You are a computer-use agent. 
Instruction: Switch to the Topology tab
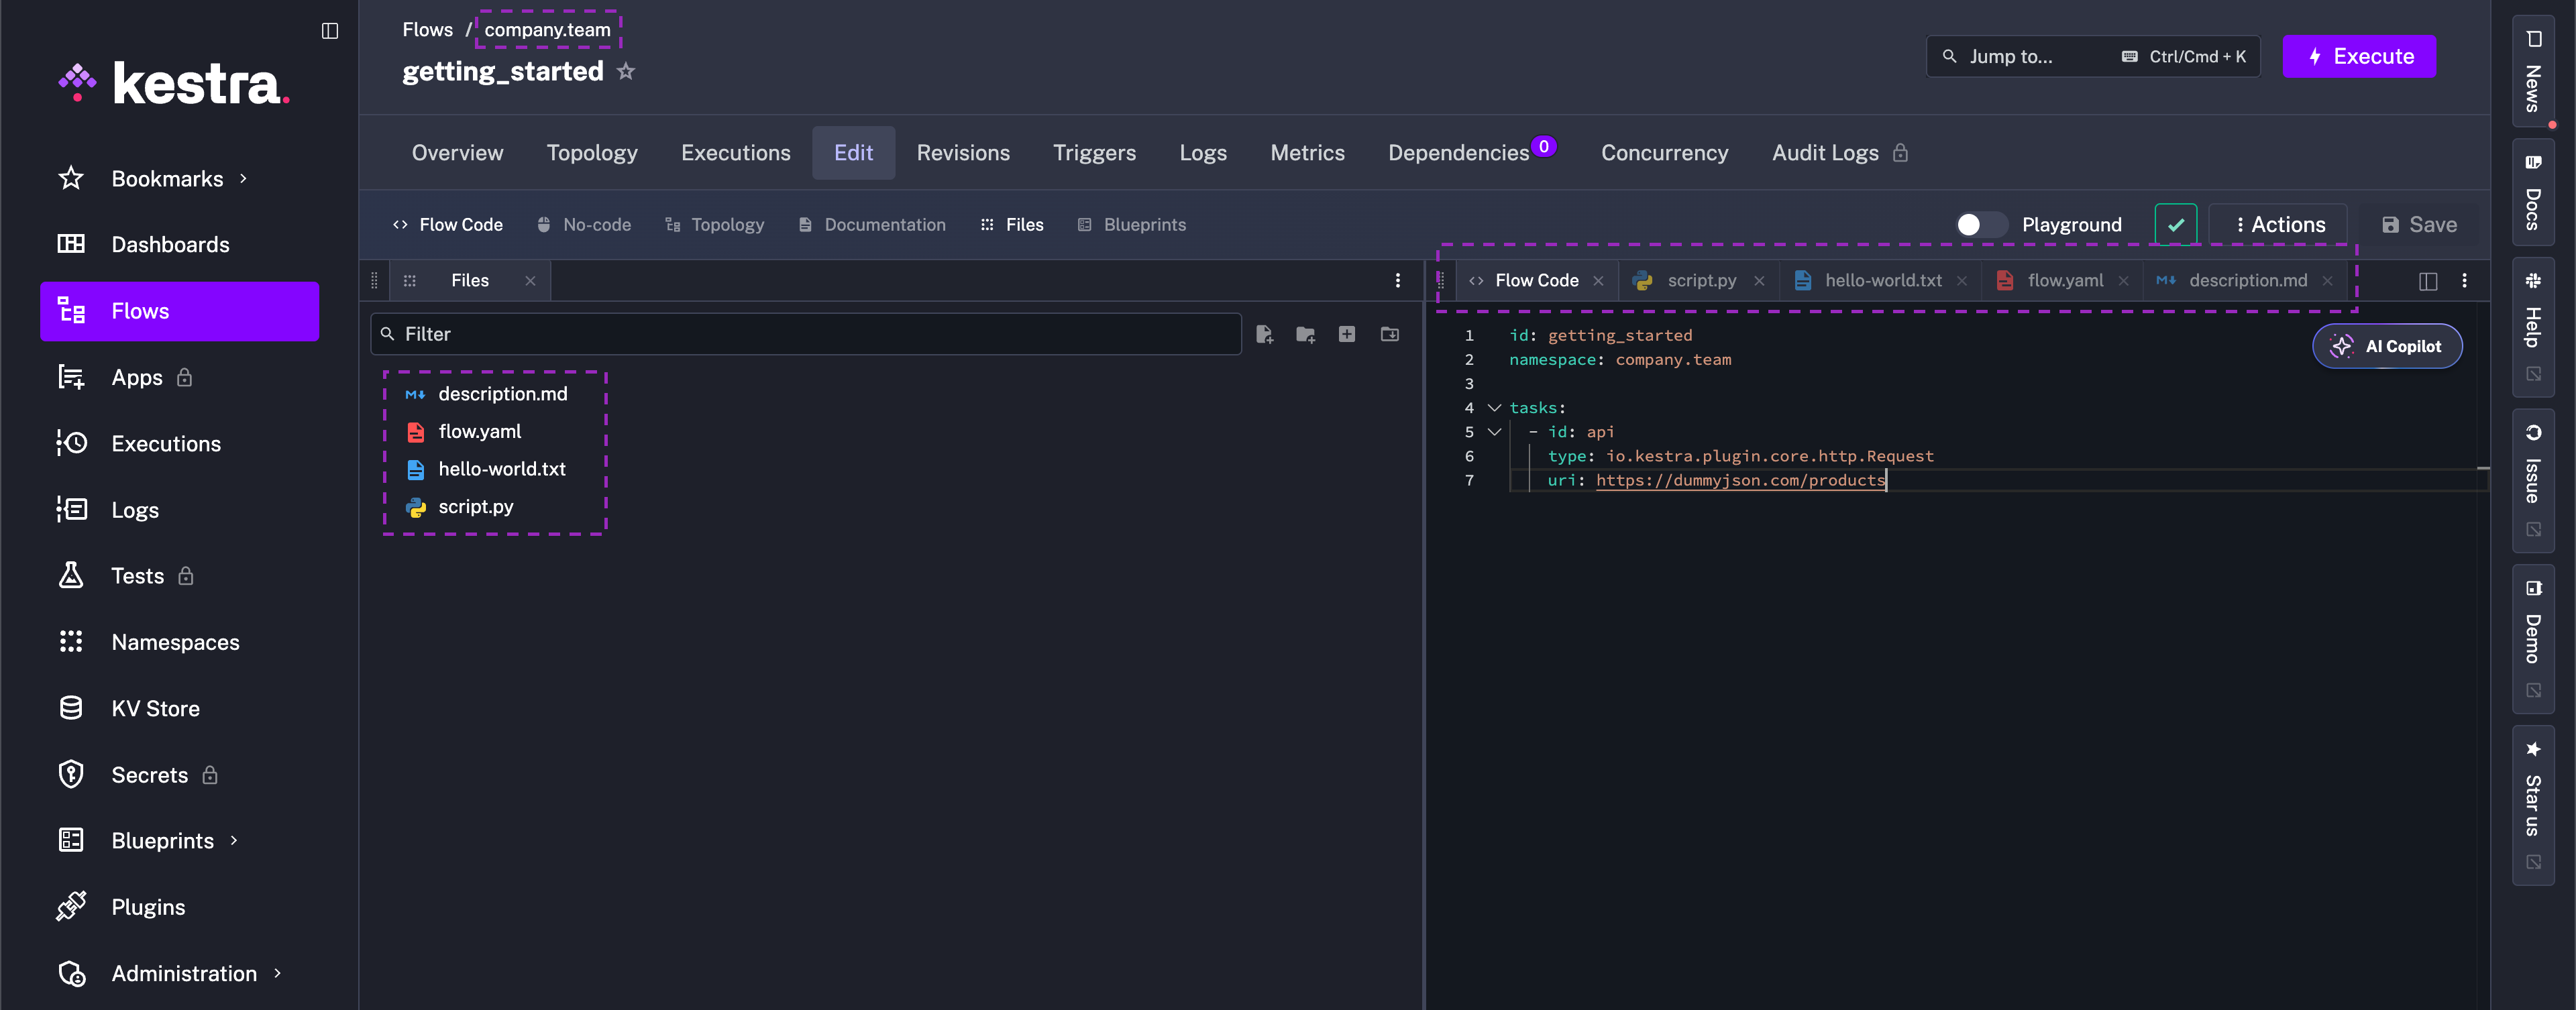592,152
